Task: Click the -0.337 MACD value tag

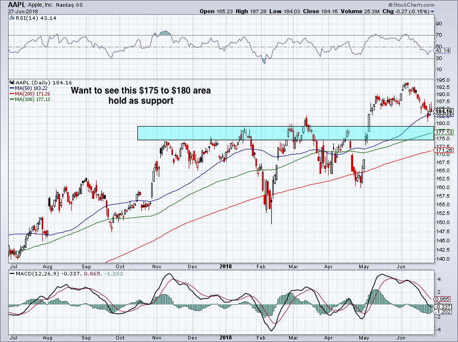Action: point(443,307)
